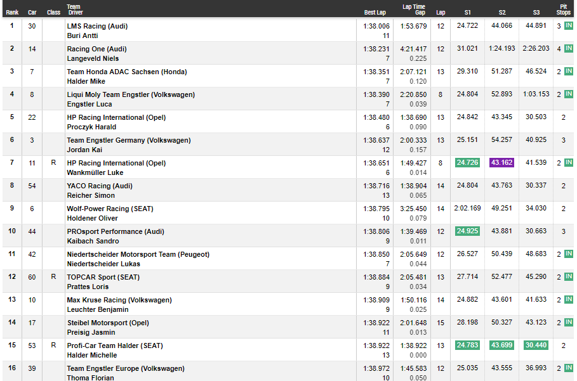The width and height of the screenshot is (577, 381).
Task: Click green 24.925 S1 cell for Kaibach Sandro
Action: coord(467,231)
